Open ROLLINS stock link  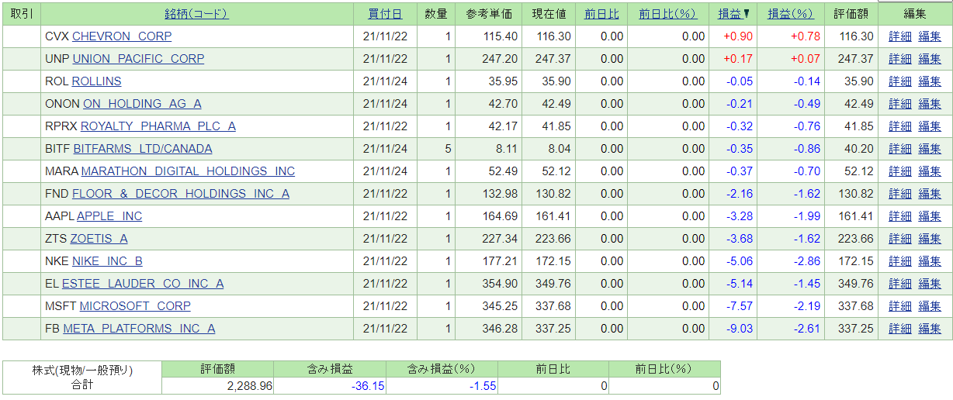(96, 81)
